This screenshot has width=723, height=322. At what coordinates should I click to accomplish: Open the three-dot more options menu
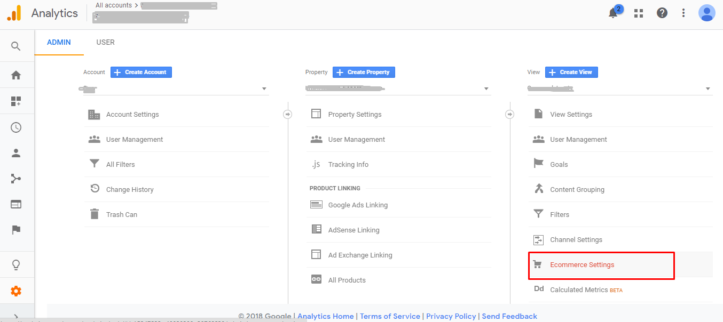683,13
